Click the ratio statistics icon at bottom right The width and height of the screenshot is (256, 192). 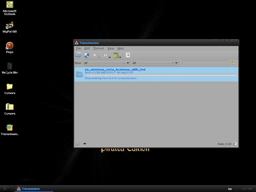(x=235, y=144)
